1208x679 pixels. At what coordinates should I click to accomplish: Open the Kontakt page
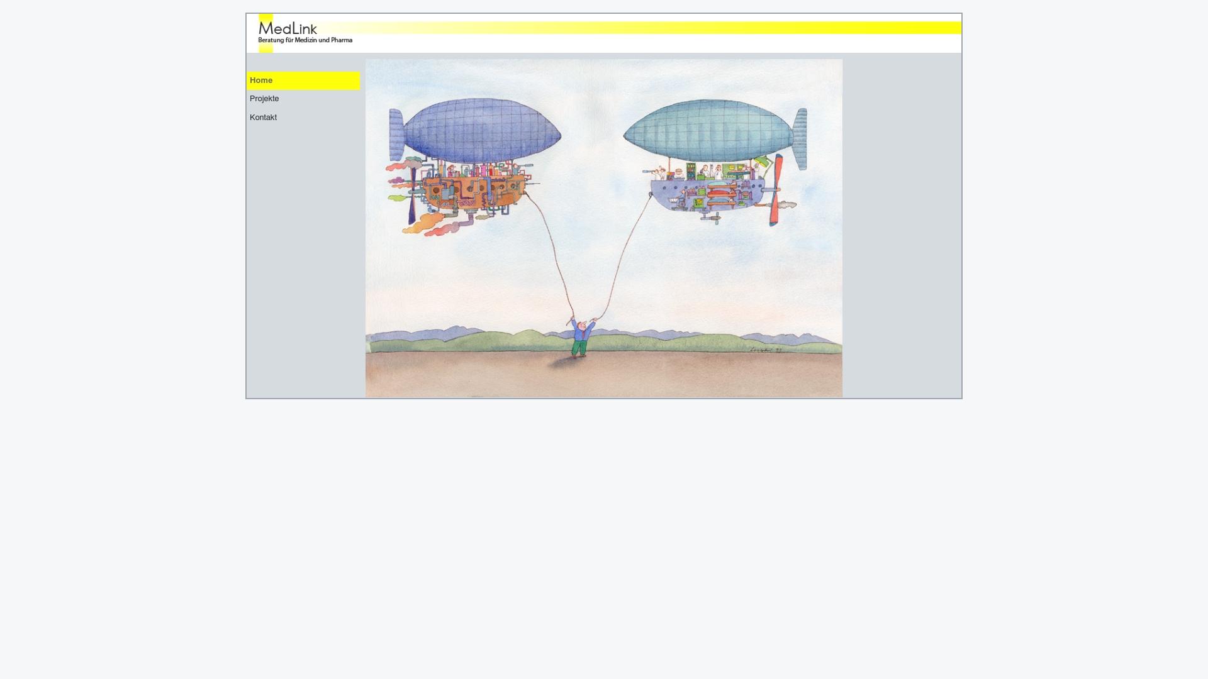(263, 117)
